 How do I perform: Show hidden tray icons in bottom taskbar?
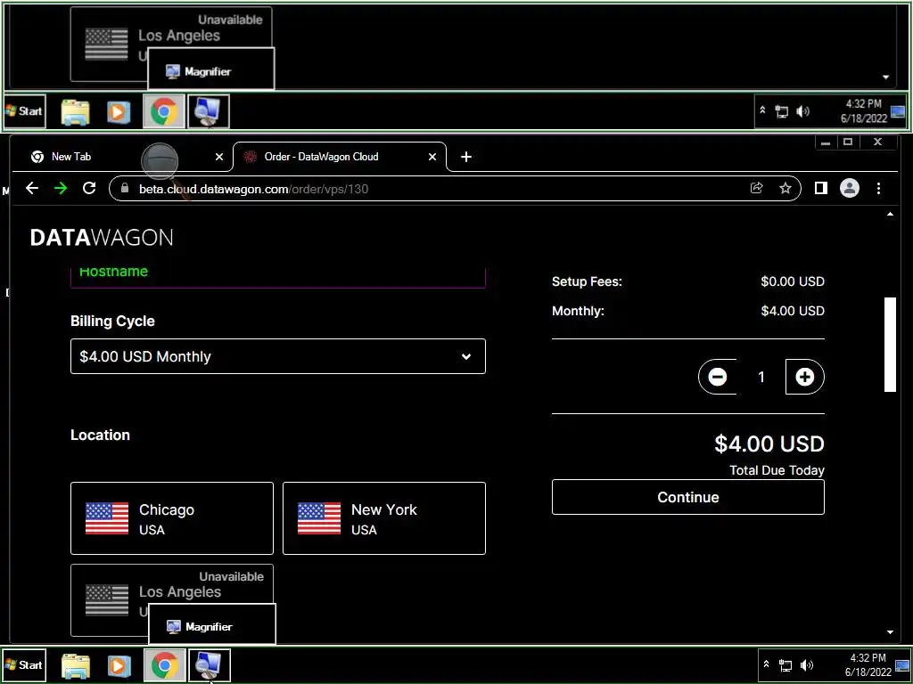[766, 664]
